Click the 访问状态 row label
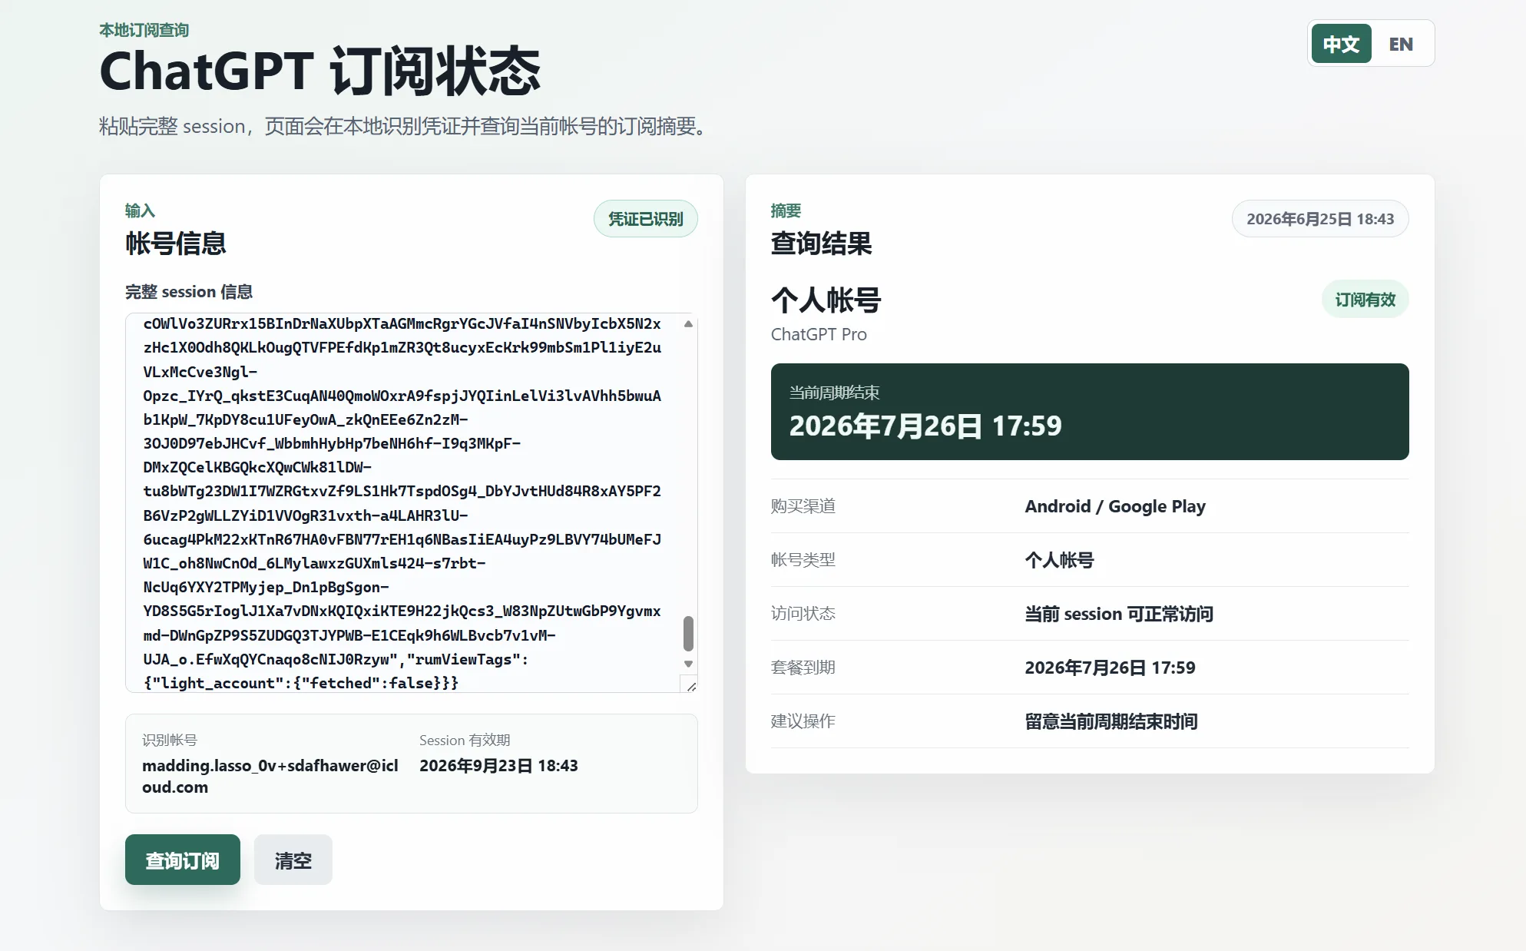Viewport: 1526px width, 951px height. [x=803, y=614]
